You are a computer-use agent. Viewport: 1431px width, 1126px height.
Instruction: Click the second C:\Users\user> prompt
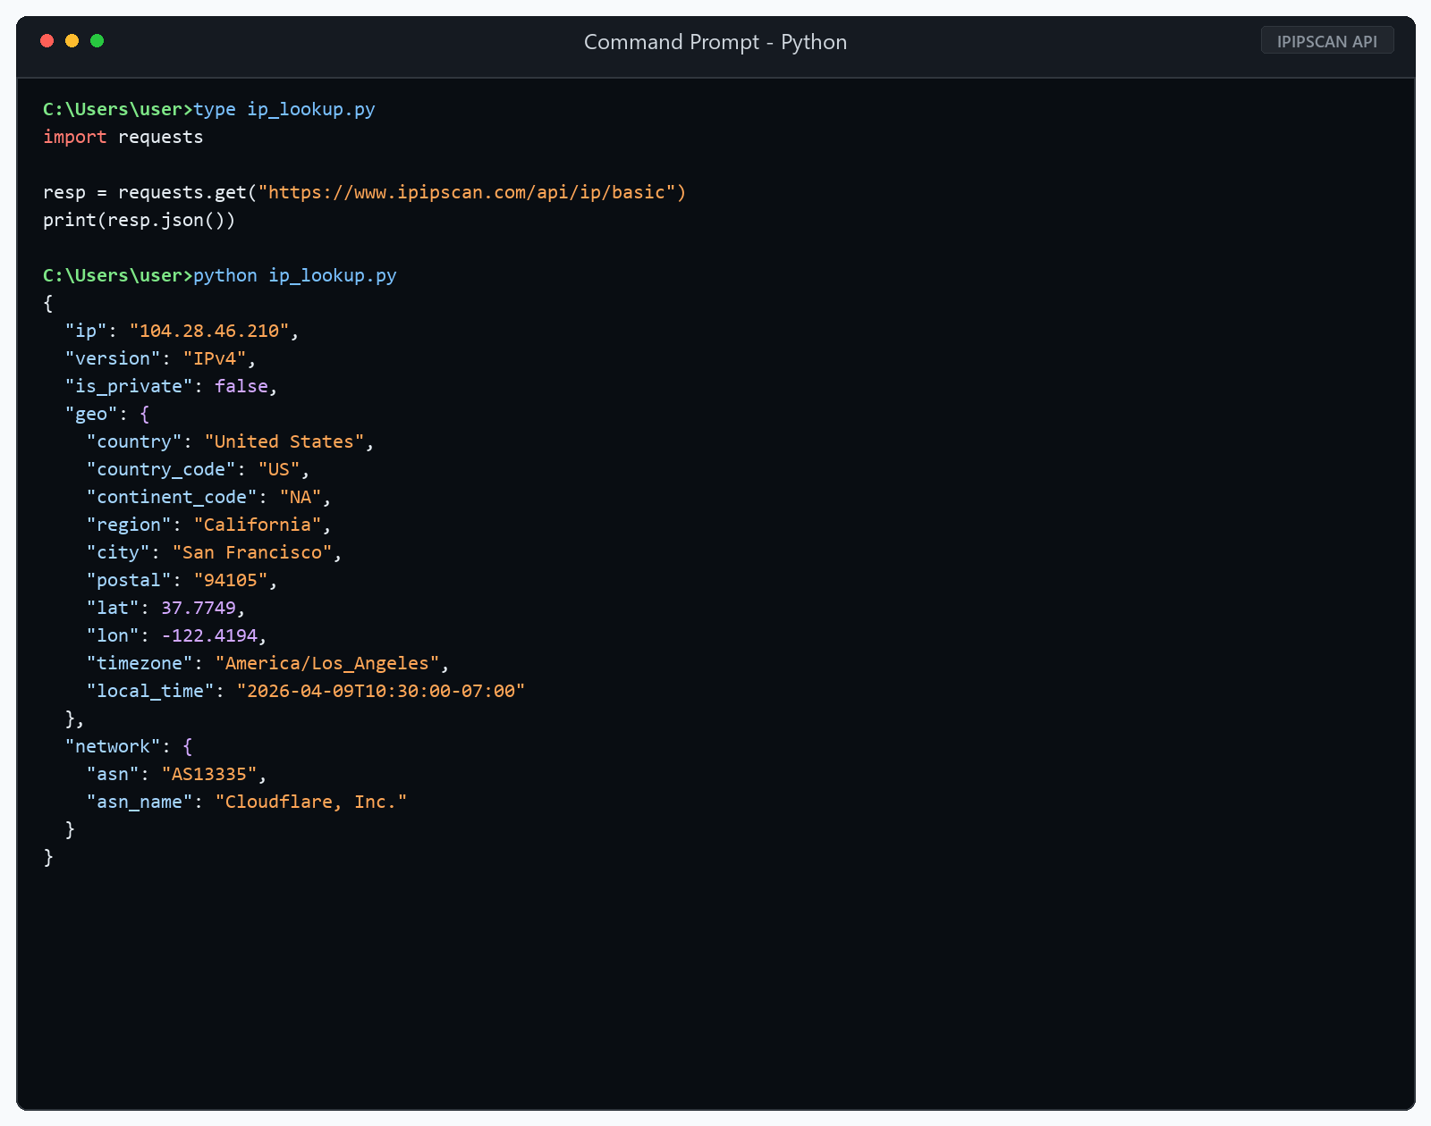pyautogui.click(x=118, y=275)
